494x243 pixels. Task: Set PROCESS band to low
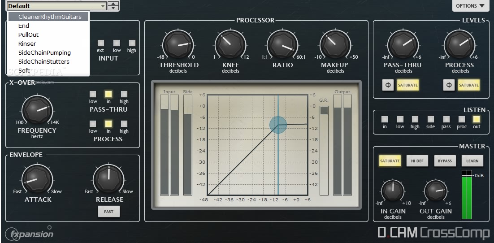pos(93,124)
